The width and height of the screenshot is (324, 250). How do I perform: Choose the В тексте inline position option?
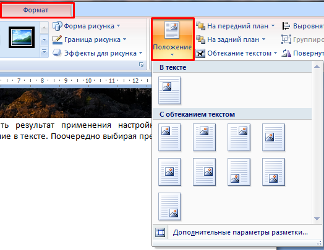[x=169, y=90]
